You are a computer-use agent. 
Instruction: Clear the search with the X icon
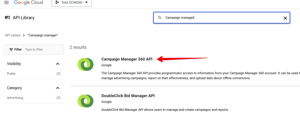point(285,18)
